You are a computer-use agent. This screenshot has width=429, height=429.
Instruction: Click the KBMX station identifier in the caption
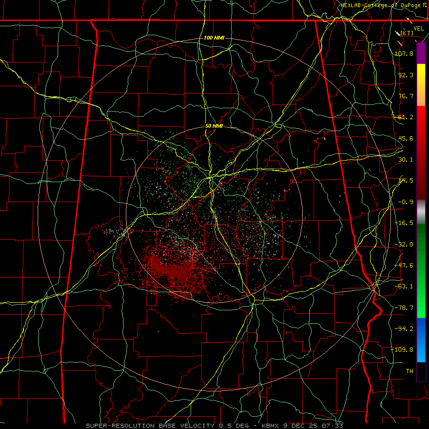tap(269, 426)
